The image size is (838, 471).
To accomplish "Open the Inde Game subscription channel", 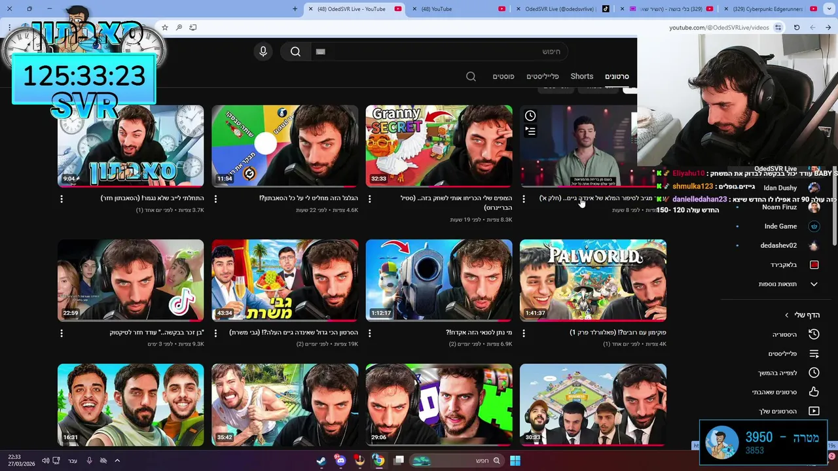I will point(780,226).
